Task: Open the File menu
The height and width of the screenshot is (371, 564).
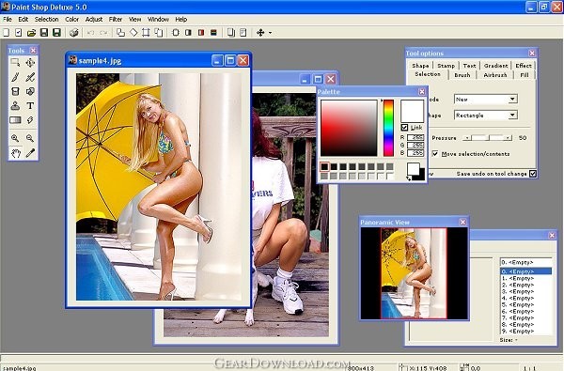Action: point(8,20)
